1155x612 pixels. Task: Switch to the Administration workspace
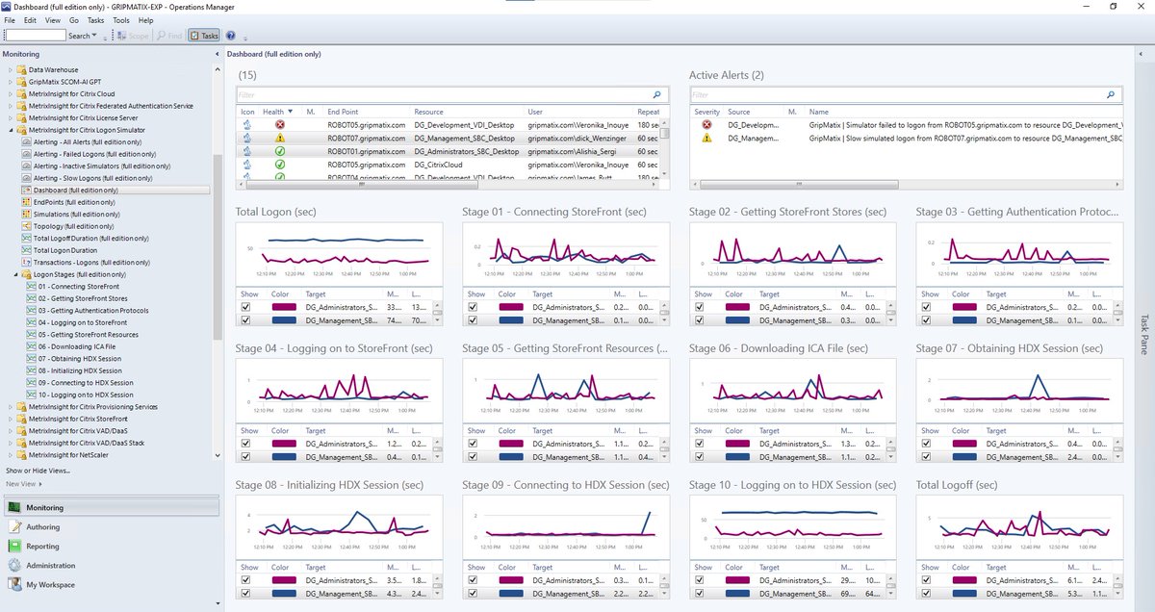coord(51,566)
